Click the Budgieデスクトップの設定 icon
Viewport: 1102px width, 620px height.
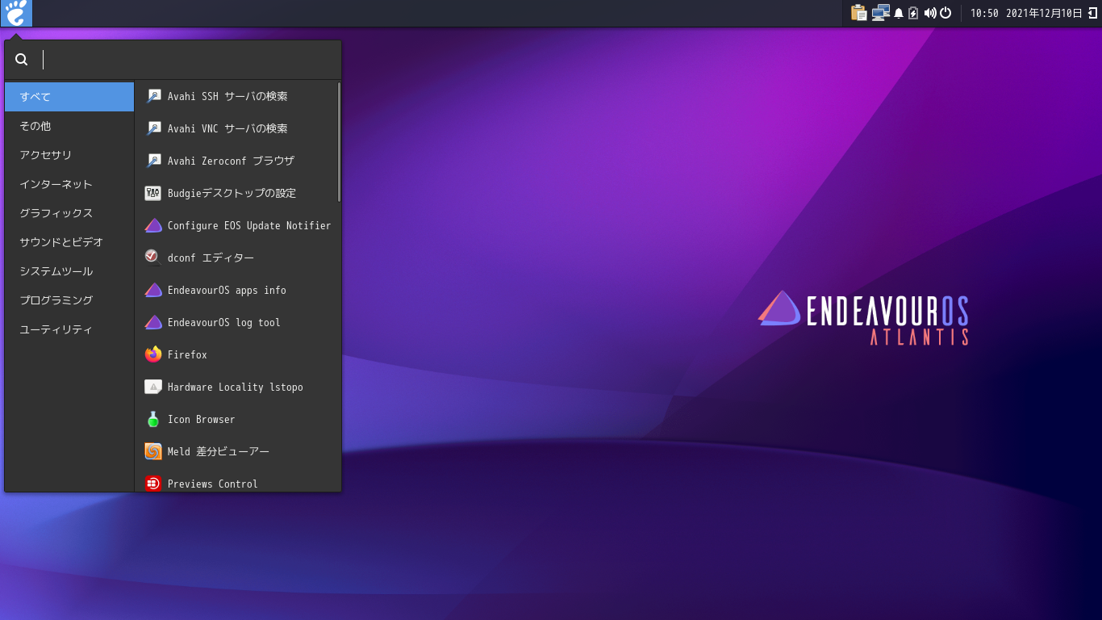coord(153,193)
